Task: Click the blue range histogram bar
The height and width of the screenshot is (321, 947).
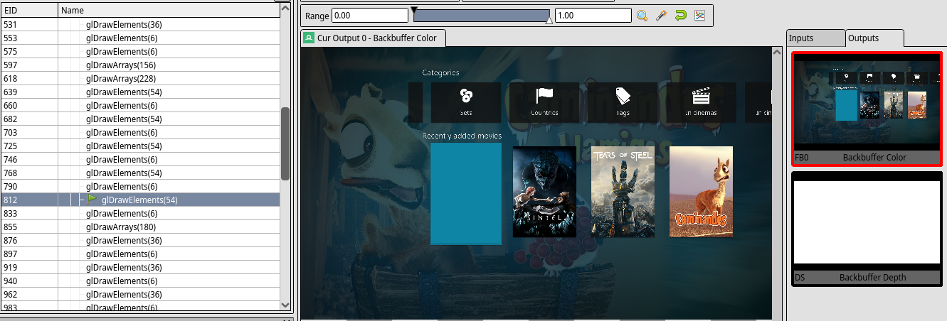Action: click(482, 16)
